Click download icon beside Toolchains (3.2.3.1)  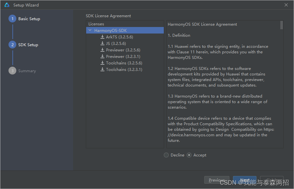pyautogui.click(x=102, y=69)
